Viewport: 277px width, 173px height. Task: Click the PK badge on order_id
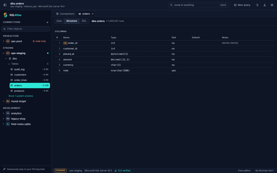click(x=65, y=43)
